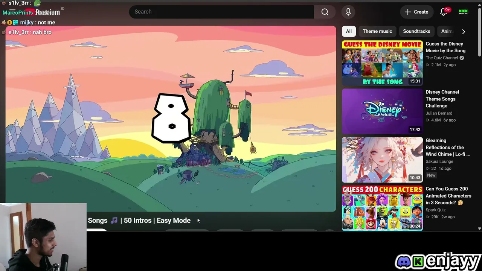Click the search magnifier button

tap(325, 12)
